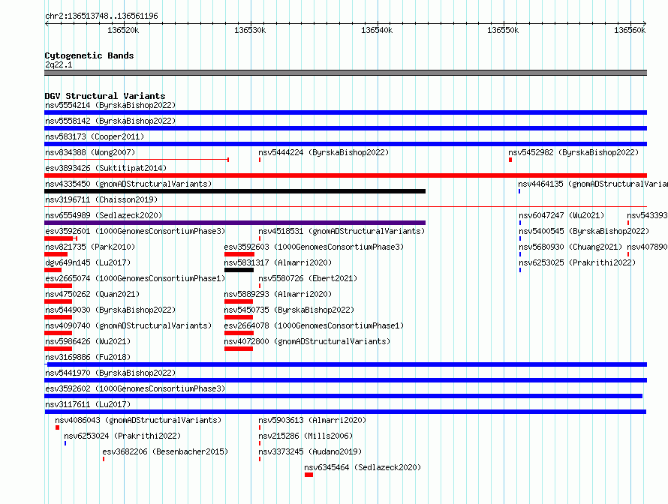Click esv2664078 (1000GenomesConsortiumPhase1) label
The height and width of the screenshot is (504, 668).
(314, 325)
